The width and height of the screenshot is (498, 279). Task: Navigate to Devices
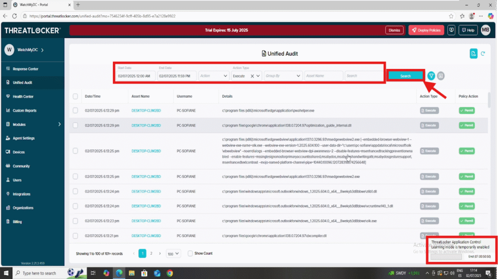coord(18,152)
